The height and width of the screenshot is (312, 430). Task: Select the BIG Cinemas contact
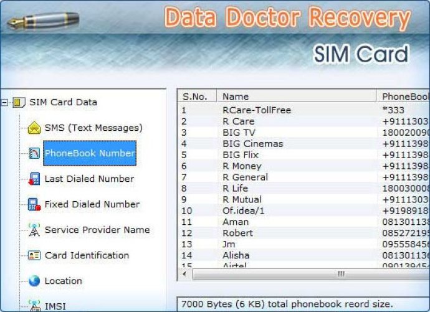pos(304,144)
